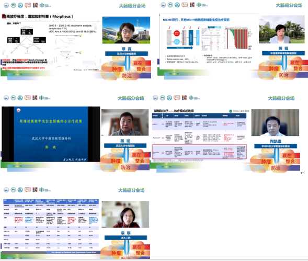Click the red highlighted row in the 新辅助治疗 table

[x=199, y=152]
